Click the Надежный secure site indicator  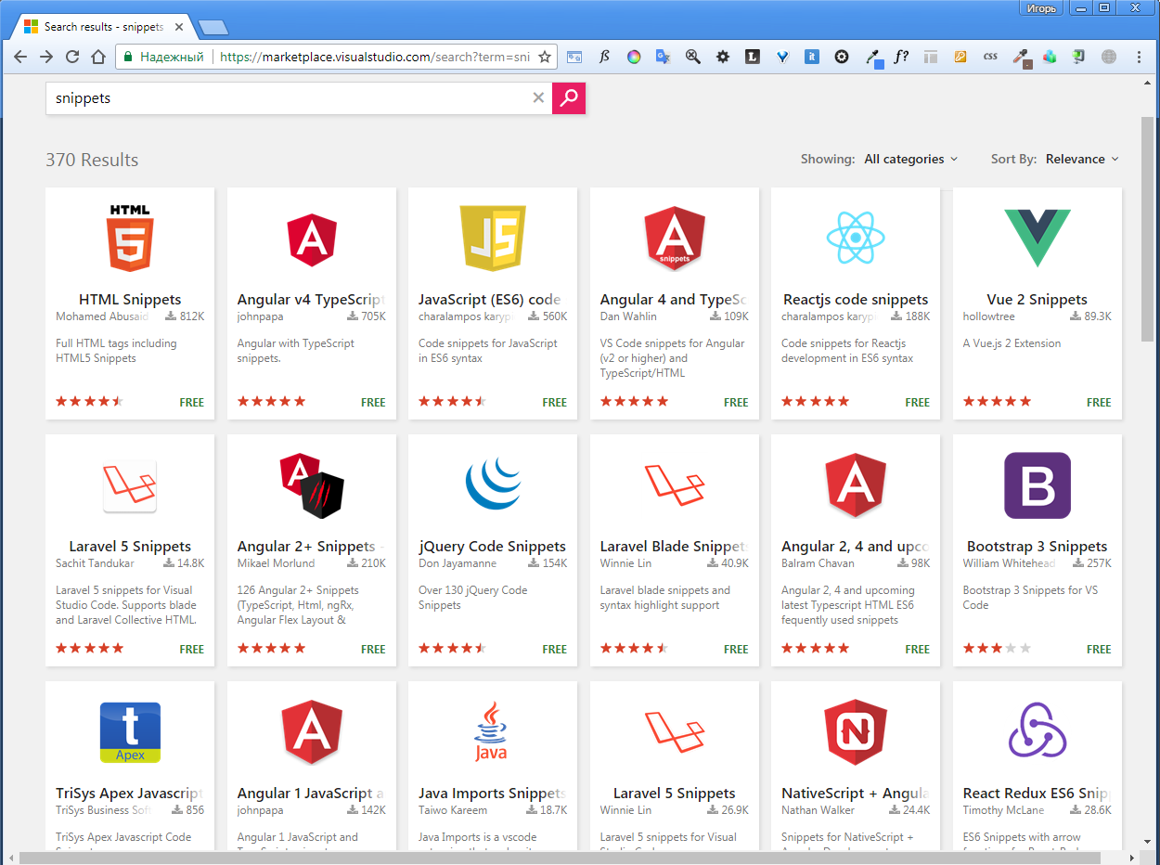163,57
